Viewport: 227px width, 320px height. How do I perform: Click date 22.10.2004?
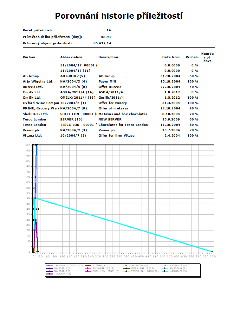coord(170,108)
